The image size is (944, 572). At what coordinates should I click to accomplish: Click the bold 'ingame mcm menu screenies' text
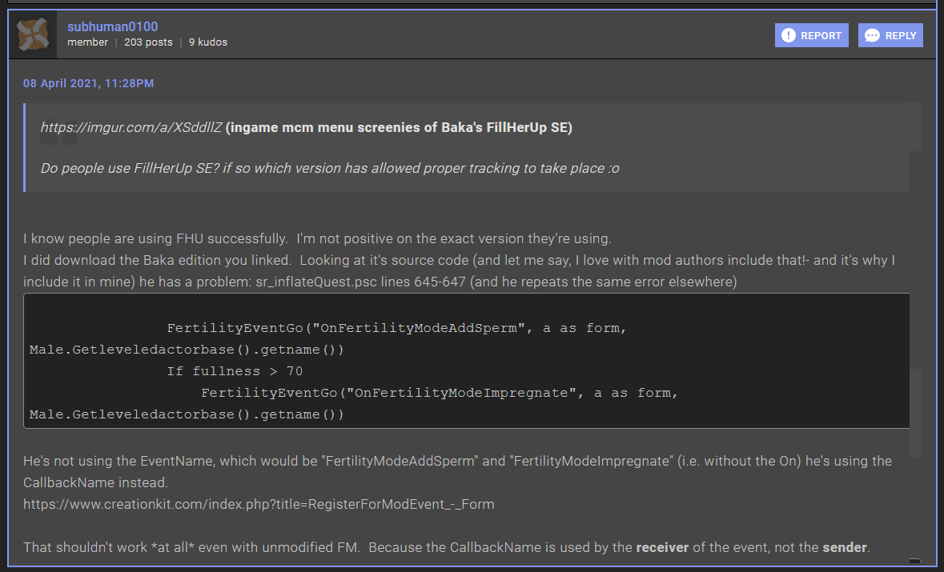399,128
